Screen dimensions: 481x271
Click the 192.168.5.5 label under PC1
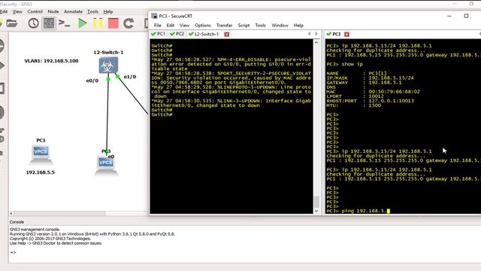point(40,172)
